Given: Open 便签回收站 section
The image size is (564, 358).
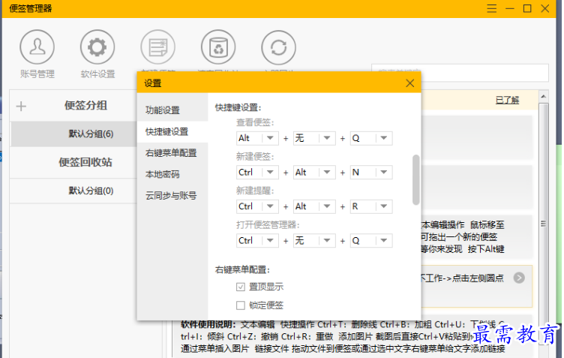Looking at the screenshot, I should pyautogui.click(x=85, y=162).
